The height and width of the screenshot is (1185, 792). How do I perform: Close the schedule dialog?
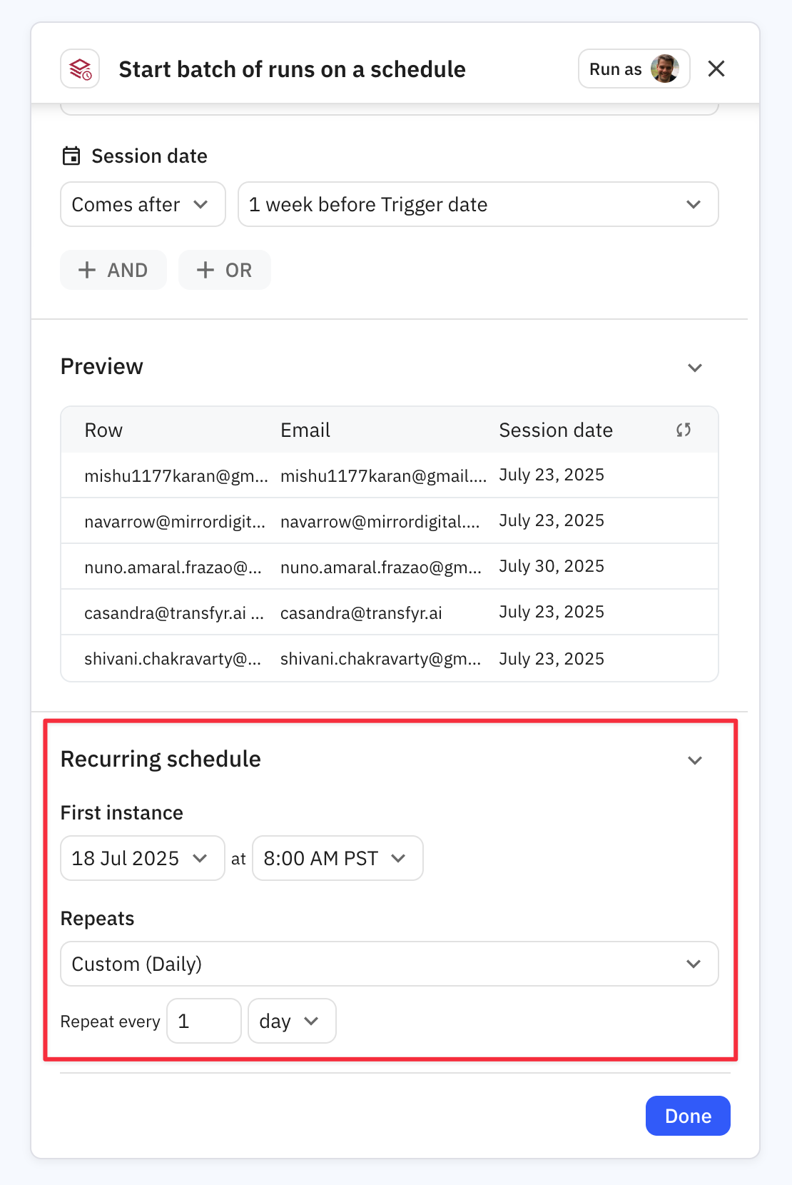point(716,69)
